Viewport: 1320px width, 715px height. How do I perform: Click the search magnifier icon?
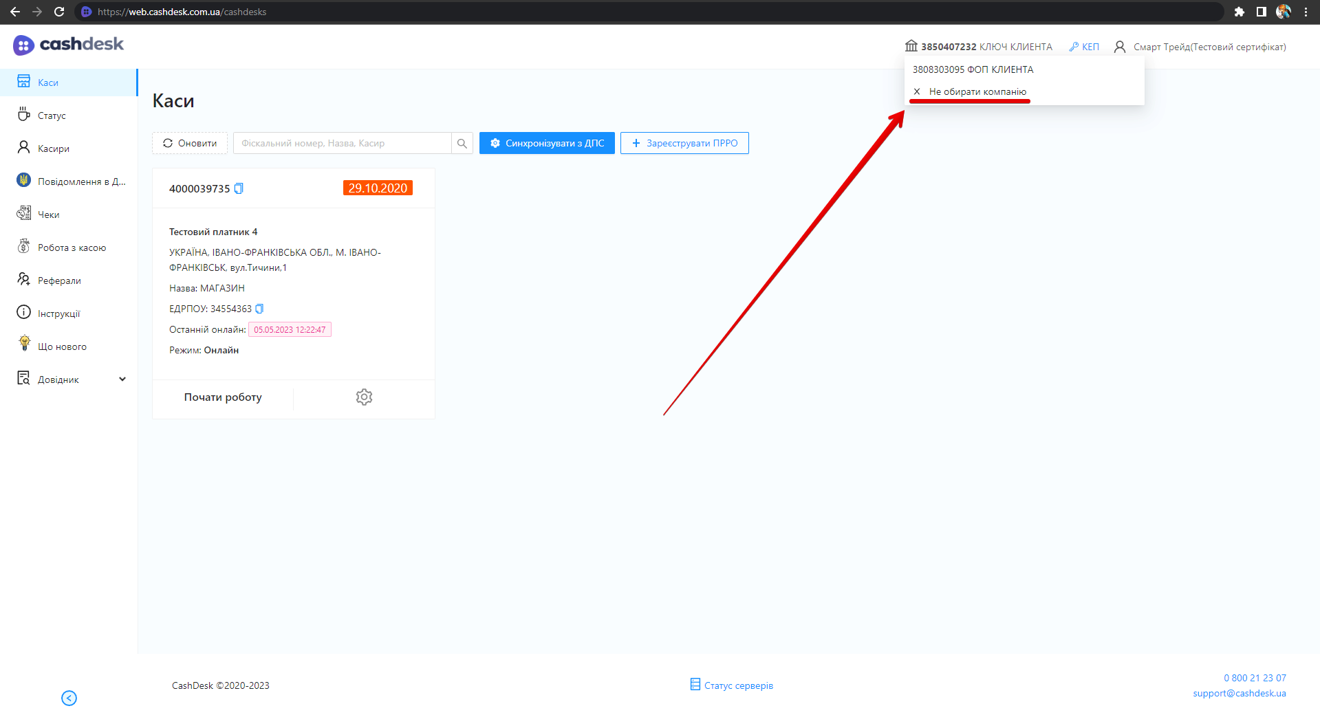click(462, 143)
